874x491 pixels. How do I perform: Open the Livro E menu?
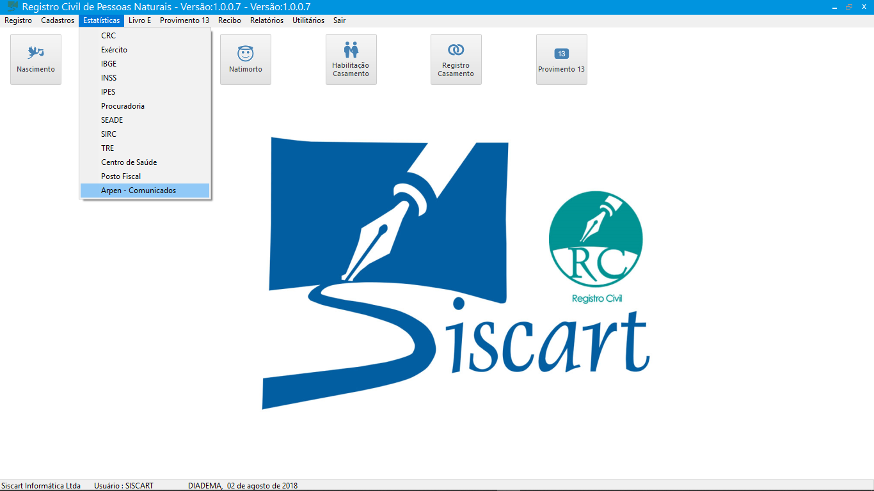point(140,20)
